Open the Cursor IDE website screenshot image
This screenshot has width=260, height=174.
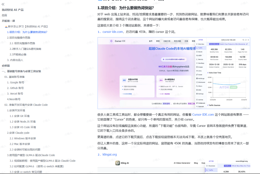174,73
